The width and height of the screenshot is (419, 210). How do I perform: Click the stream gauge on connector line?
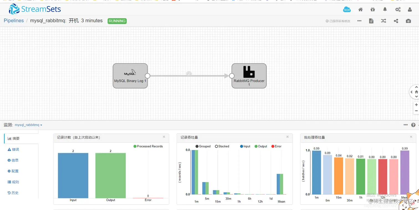(x=189, y=74)
